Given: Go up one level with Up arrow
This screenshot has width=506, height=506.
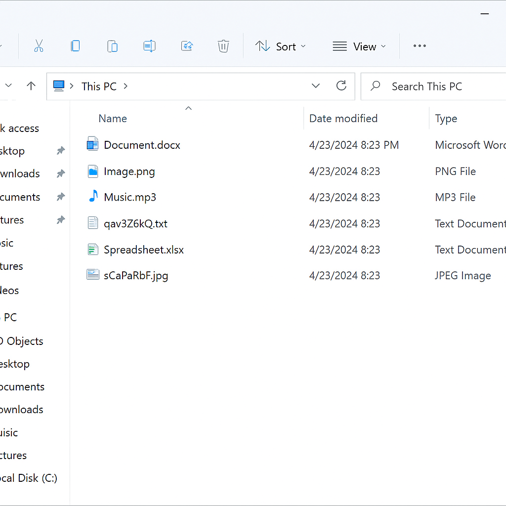Looking at the screenshot, I should point(31,86).
